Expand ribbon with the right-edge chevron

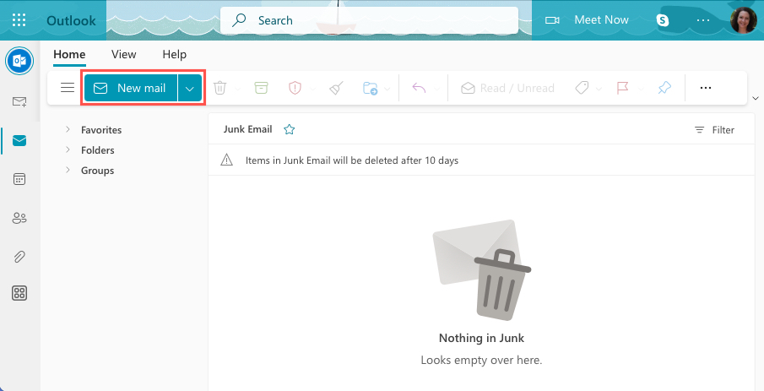tap(756, 98)
